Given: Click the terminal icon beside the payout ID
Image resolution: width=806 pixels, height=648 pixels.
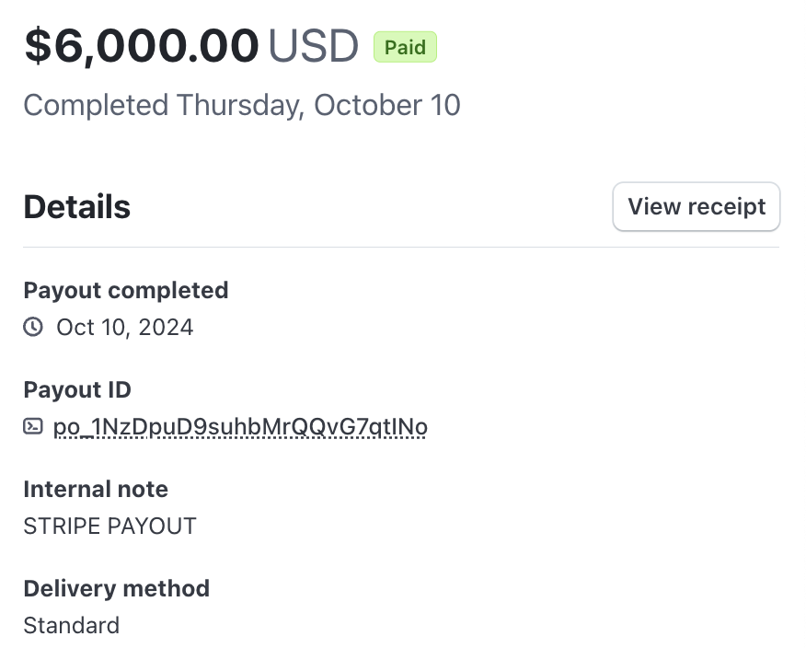Looking at the screenshot, I should click(33, 426).
